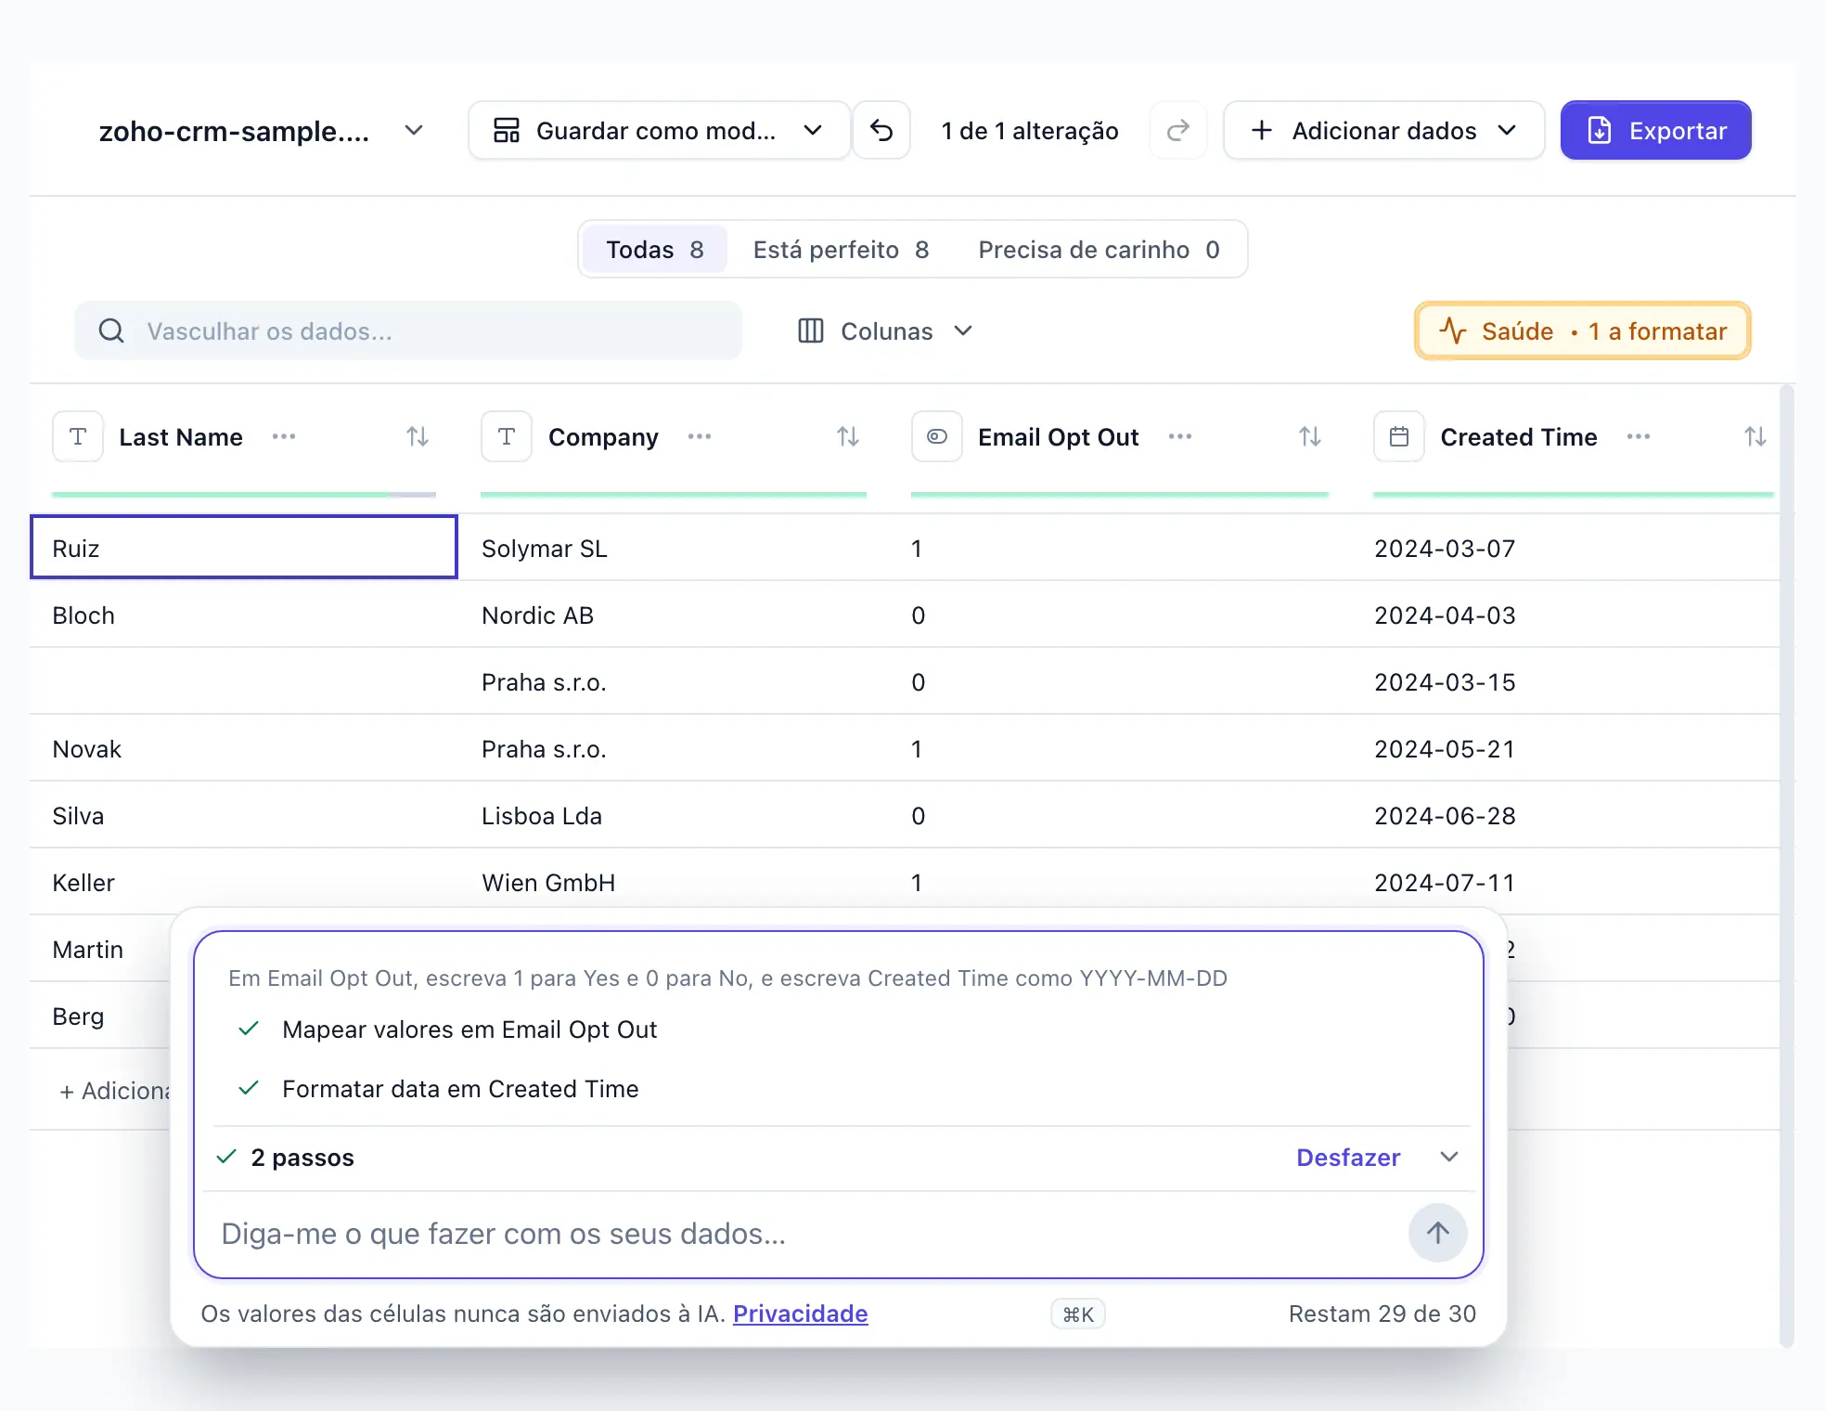Open Company column options menu
This screenshot has height=1411, width=1826.
700,436
